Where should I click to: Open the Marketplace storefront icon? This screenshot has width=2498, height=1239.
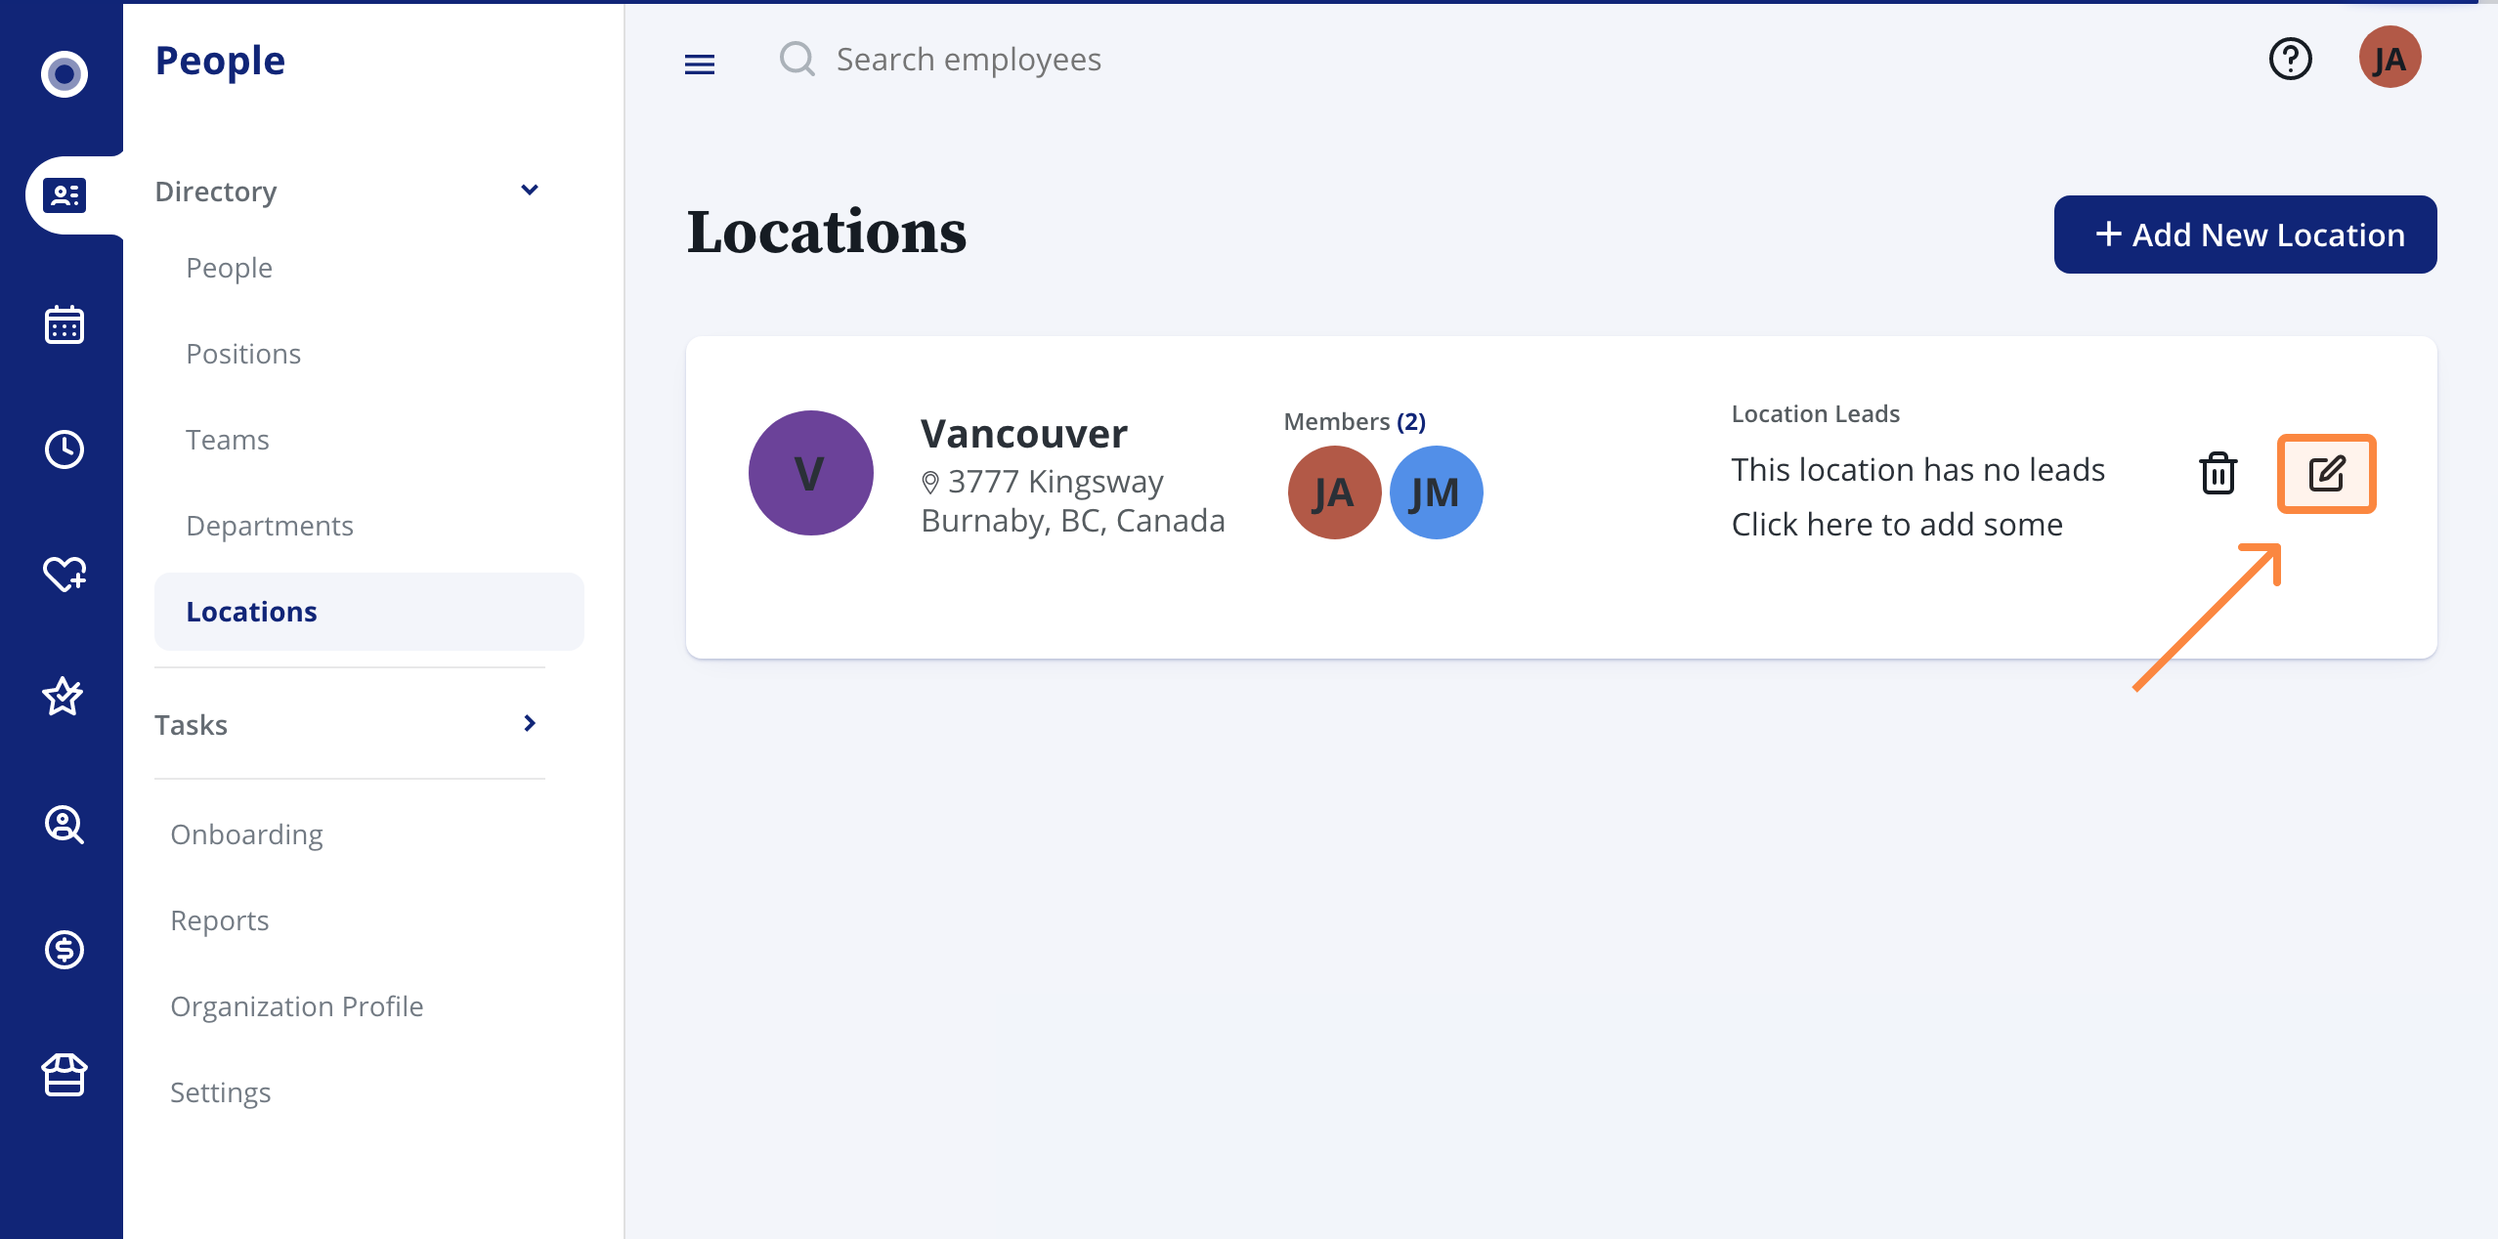pyautogui.click(x=63, y=1076)
